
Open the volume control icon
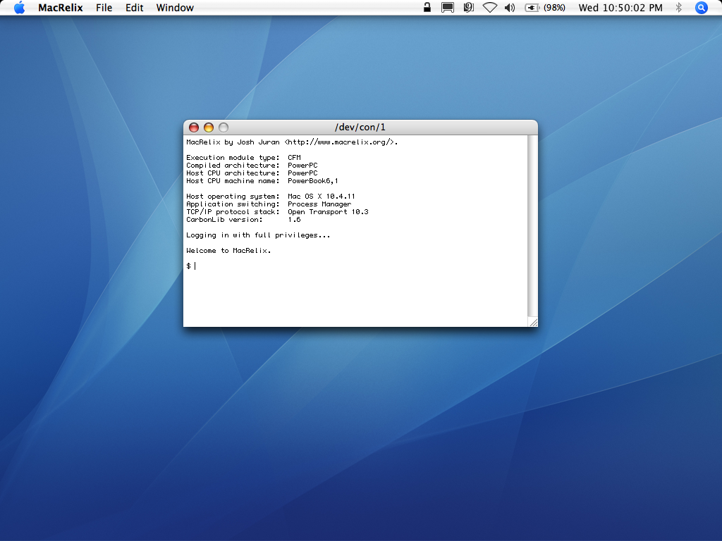click(x=510, y=7)
